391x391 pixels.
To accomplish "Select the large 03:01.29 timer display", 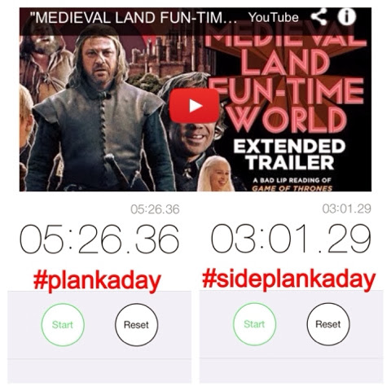I will 291,239.
